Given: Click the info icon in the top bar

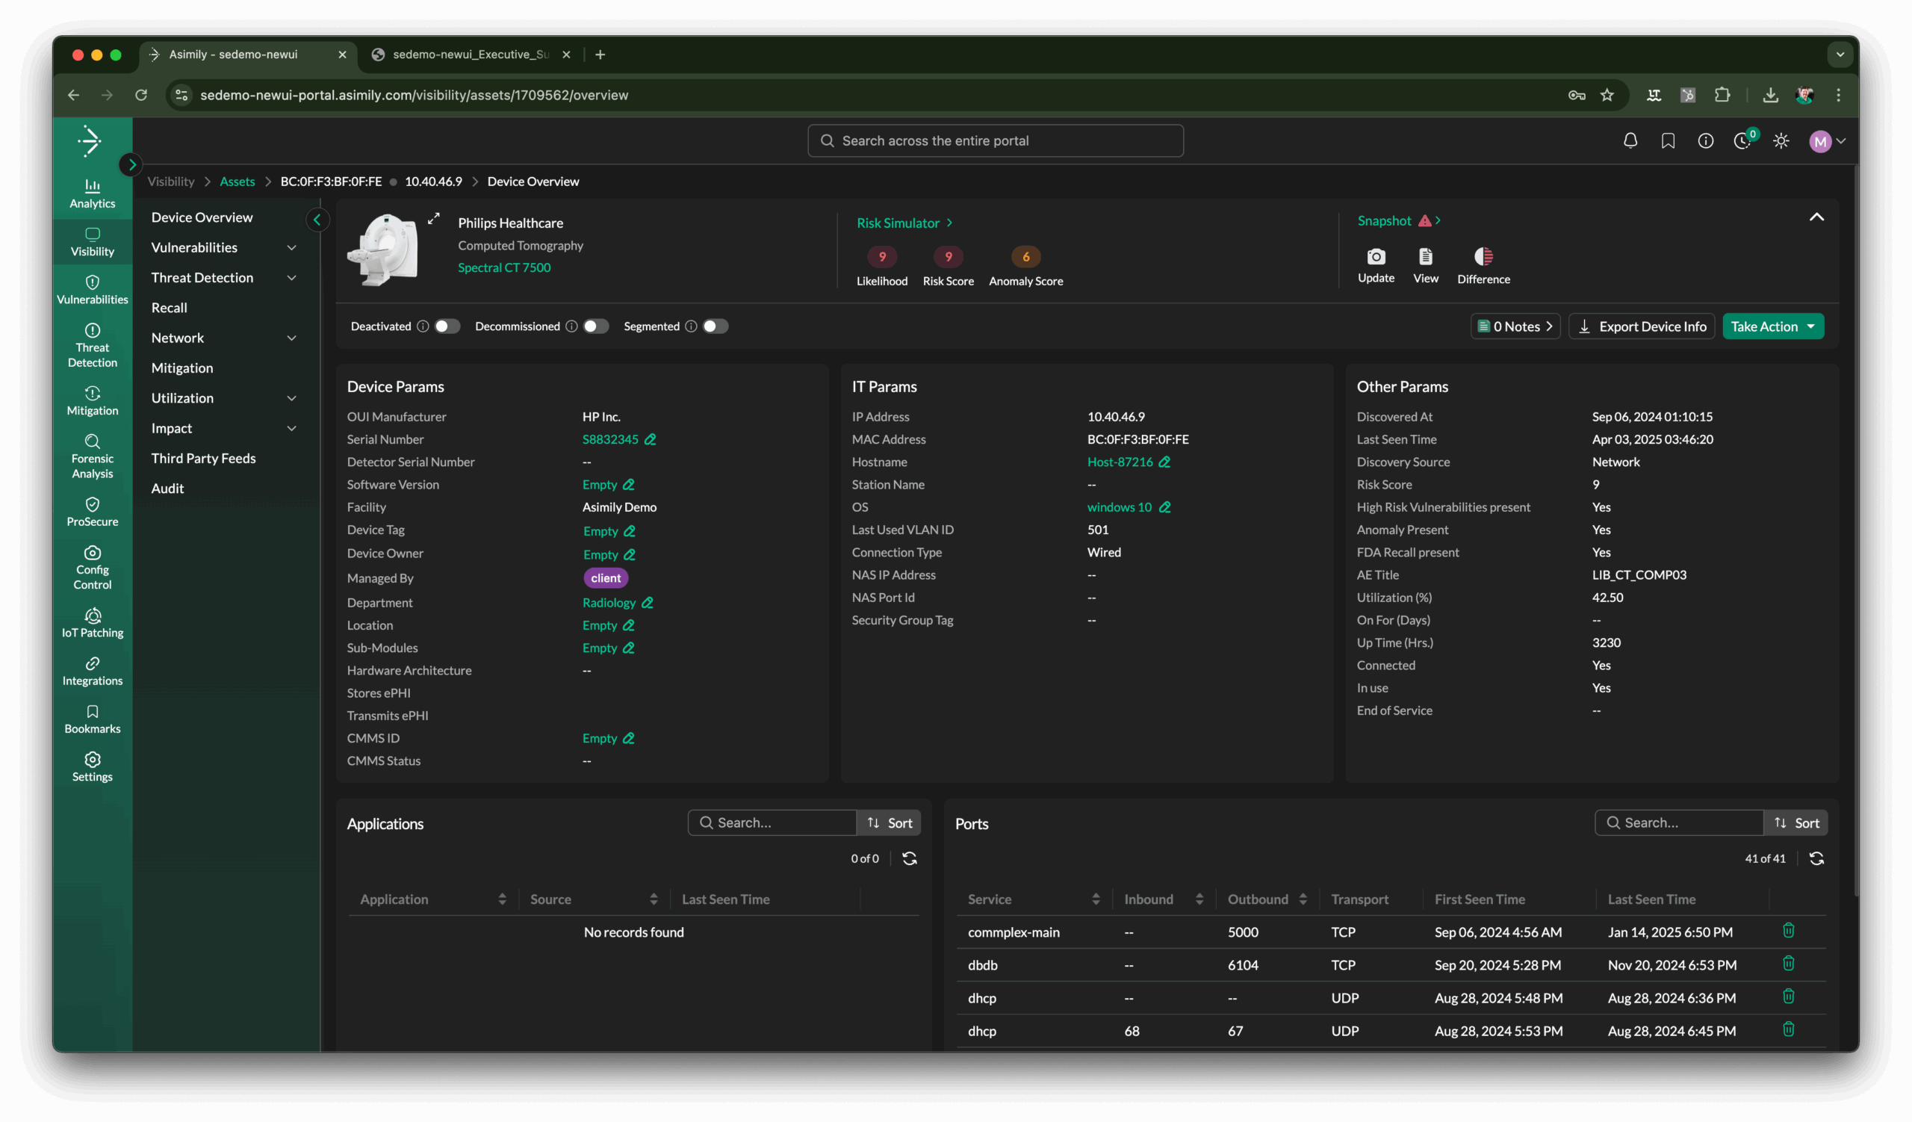Looking at the screenshot, I should (x=1705, y=140).
